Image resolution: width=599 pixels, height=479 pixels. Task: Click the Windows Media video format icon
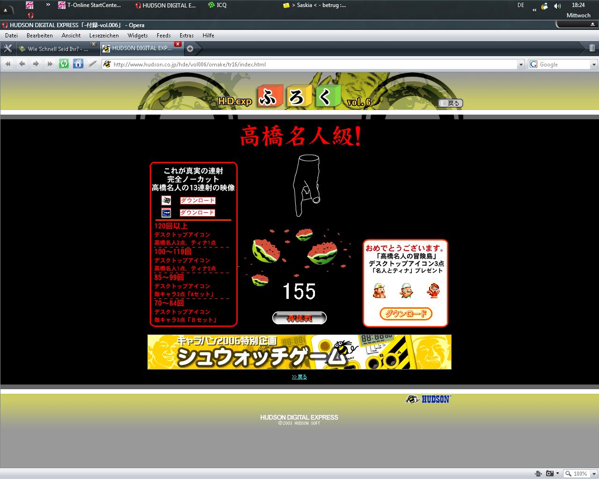tap(166, 200)
